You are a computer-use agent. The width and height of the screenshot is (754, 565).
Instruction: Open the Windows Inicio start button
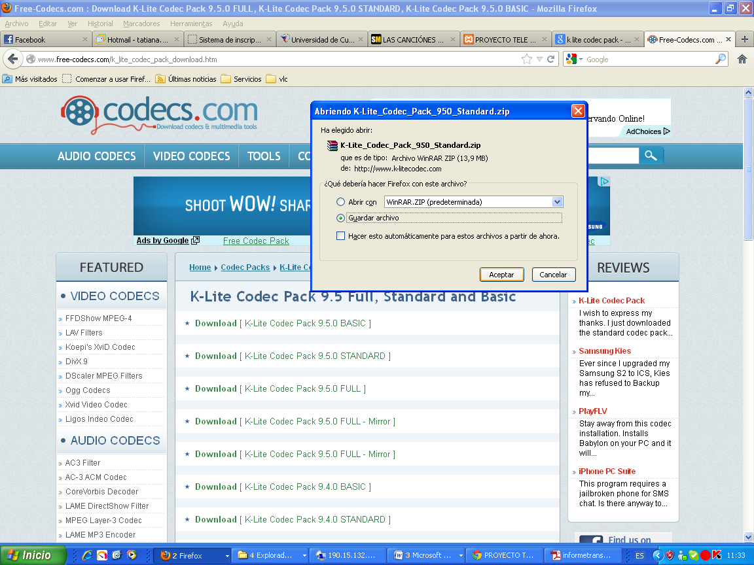click(33, 555)
